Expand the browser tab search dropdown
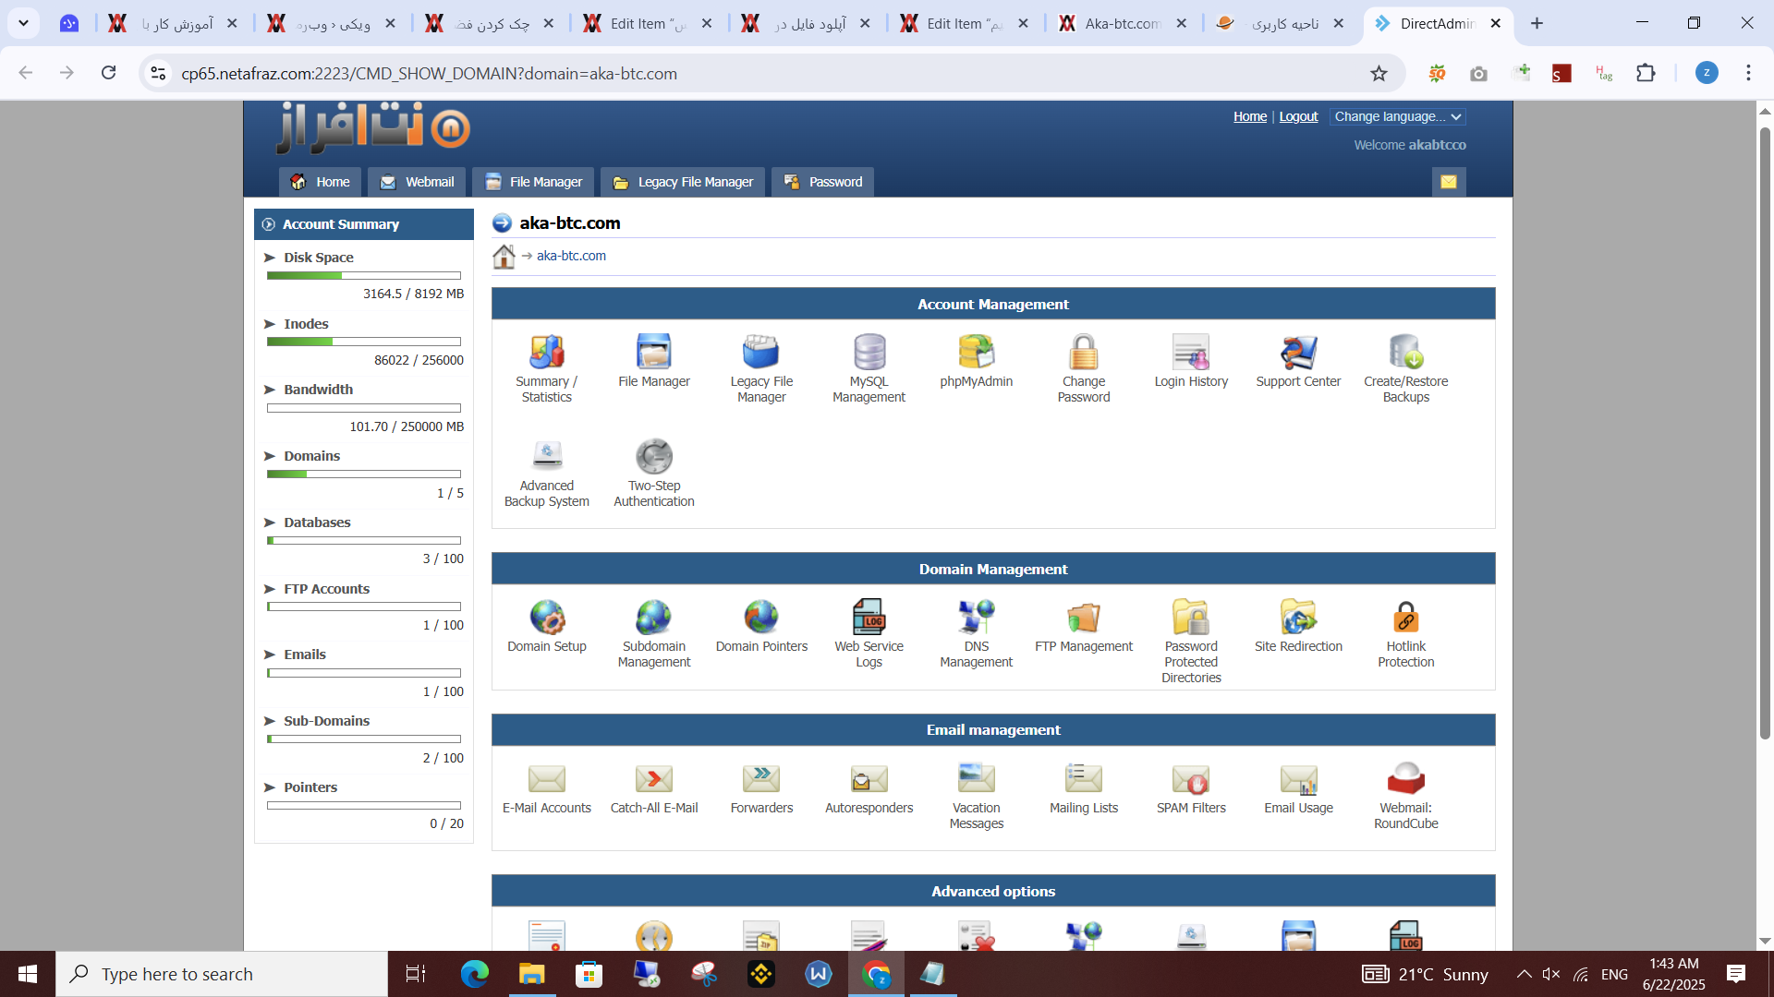Screen dimensions: 1774x997 pos(23,23)
